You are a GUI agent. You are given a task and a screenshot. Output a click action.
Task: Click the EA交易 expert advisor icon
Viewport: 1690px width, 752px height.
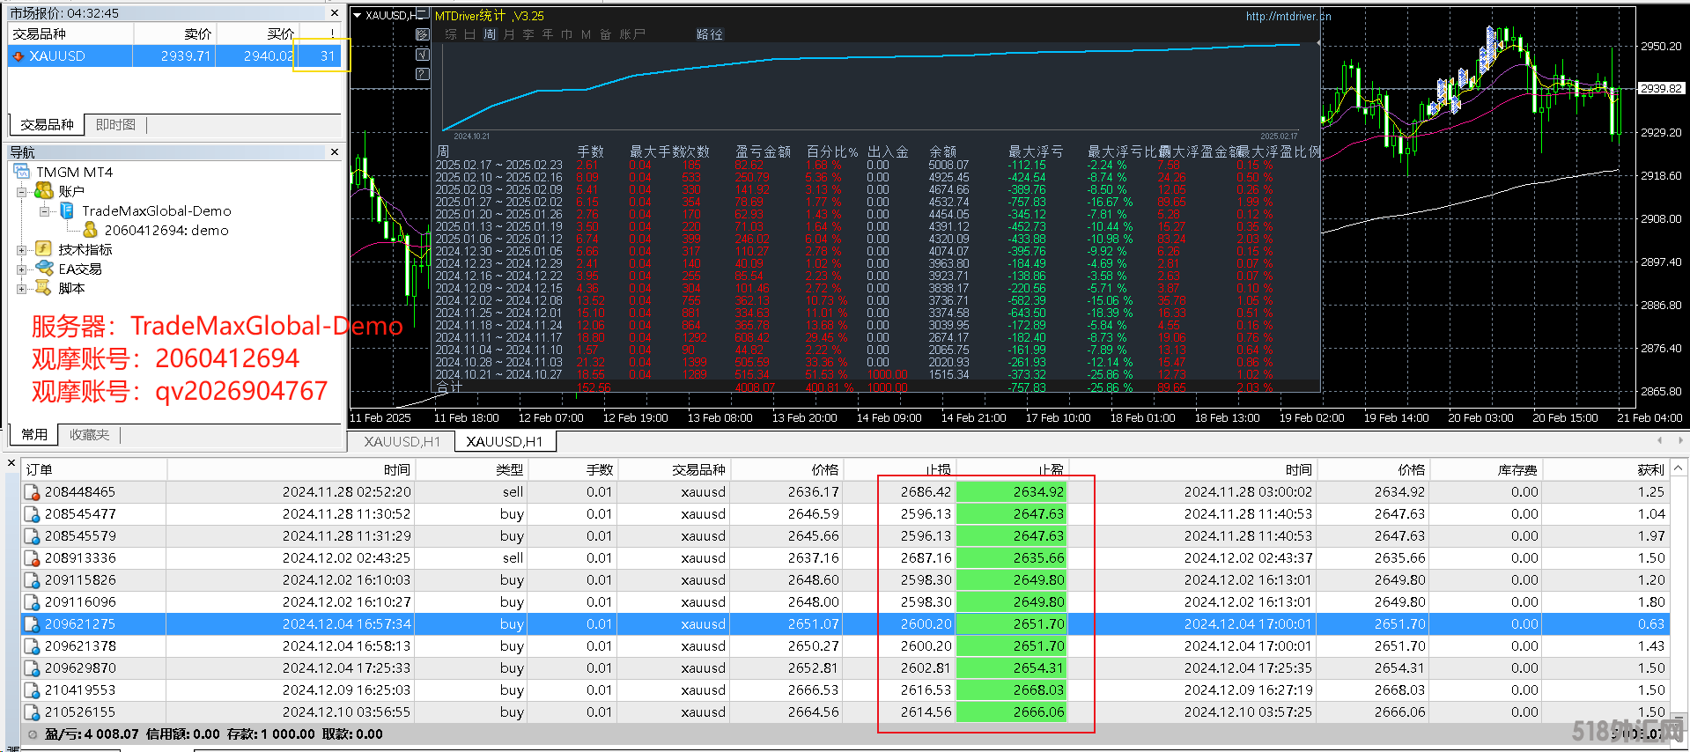pyautogui.click(x=44, y=269)
